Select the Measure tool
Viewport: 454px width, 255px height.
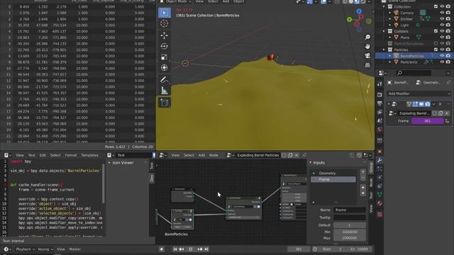pos(164,91)
